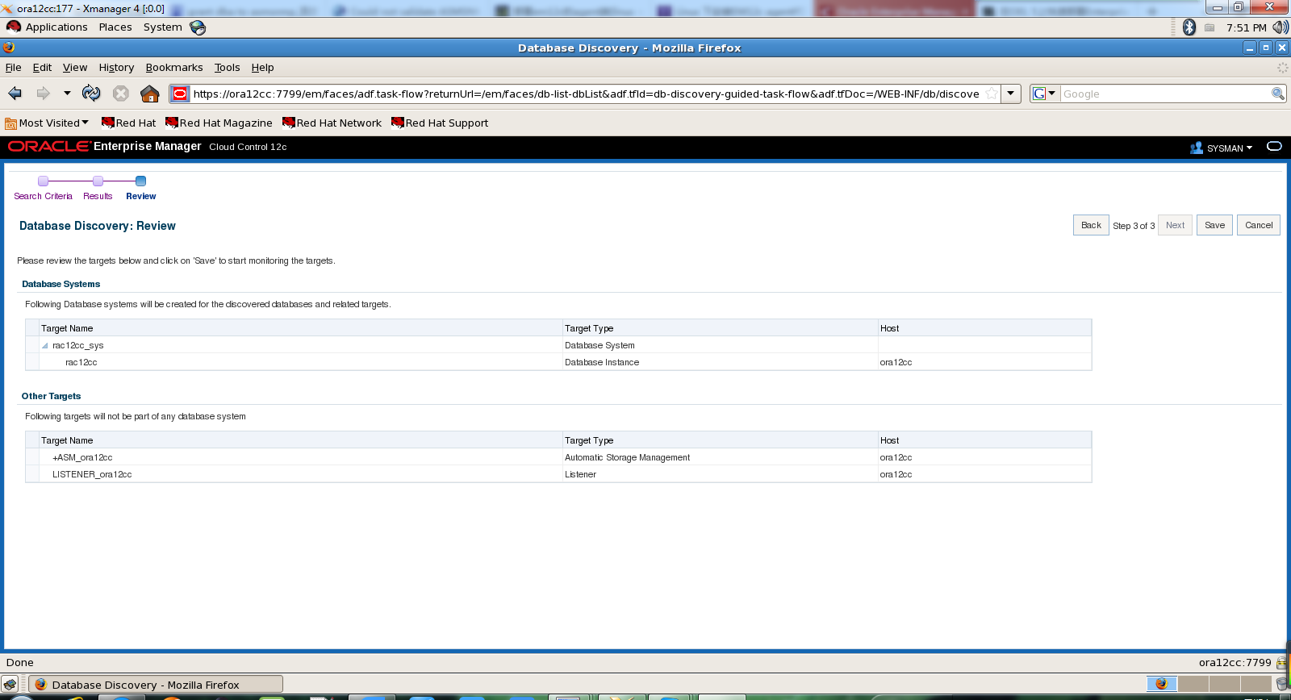
Task: Select the first workspace in the switcher
Action: pyautogui.click(x=1162, y=684)
